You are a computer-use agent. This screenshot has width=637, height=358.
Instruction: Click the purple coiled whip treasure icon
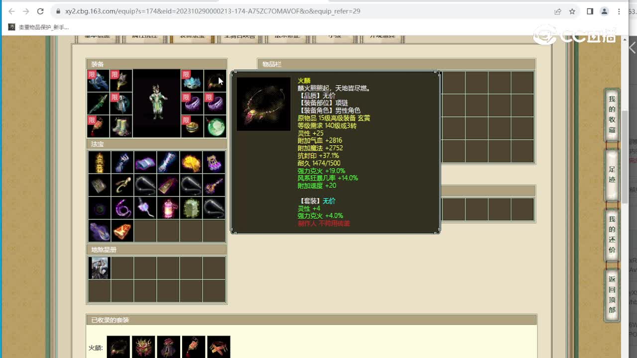point(122,208)
